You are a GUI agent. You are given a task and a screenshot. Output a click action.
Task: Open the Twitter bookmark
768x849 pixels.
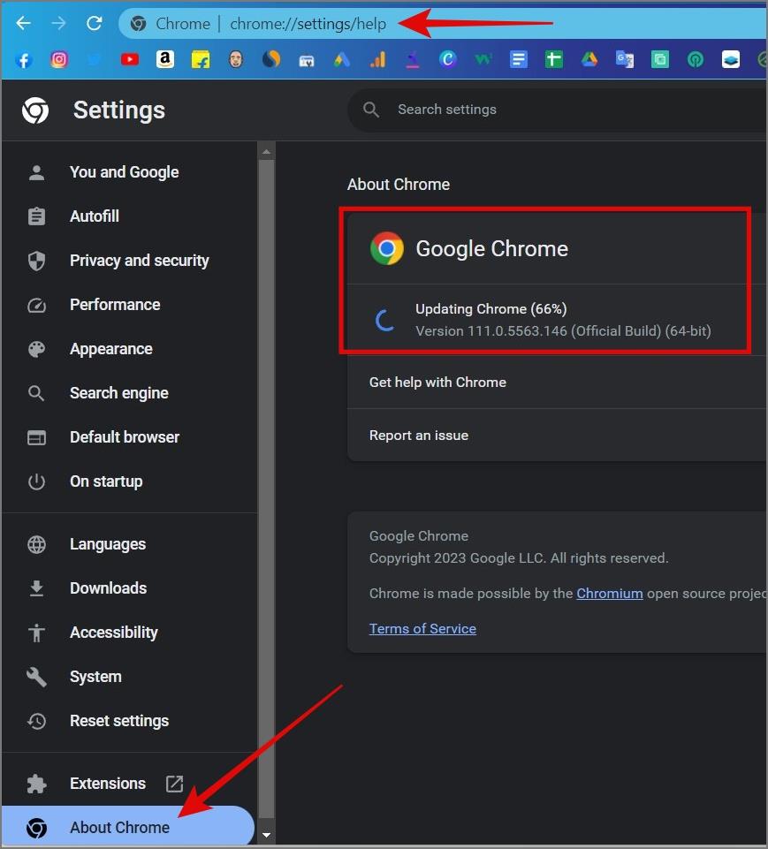[95, 59]
